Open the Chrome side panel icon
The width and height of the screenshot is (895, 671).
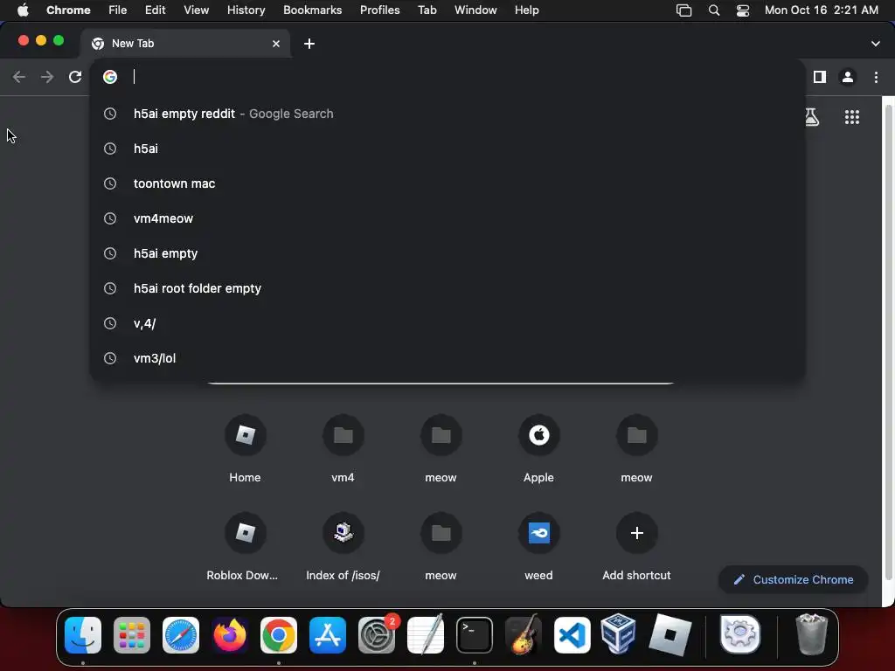pos(820,77)
